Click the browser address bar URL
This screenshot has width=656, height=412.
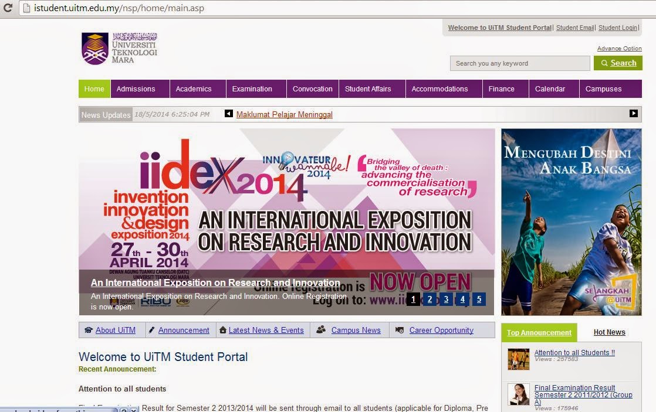tap(119, 8)
